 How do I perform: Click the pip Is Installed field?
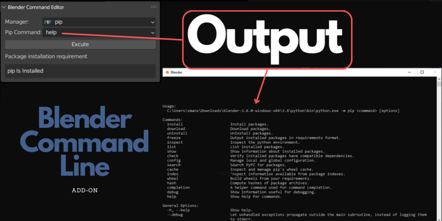[80, 71]
